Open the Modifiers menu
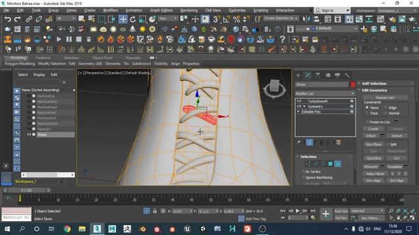 pos(111,10)
